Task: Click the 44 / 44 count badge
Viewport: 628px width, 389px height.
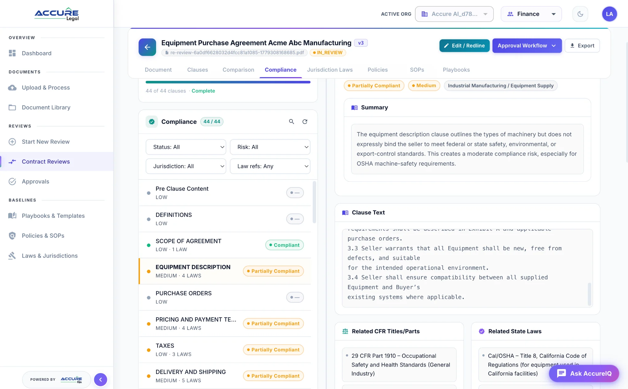Action: coord(212,122)
